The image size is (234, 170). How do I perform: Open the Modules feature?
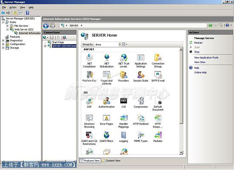coord(158,137)
